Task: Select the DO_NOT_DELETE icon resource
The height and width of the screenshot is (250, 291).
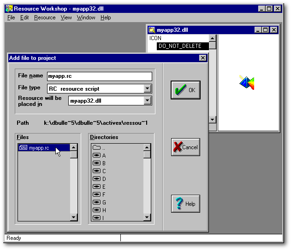Action: pyautogui.click(x=182, y=46)
